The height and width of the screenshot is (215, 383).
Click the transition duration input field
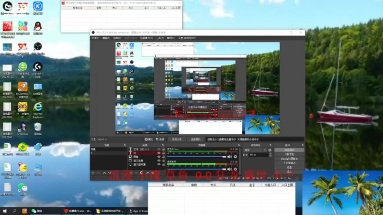[x=259, y=155]
